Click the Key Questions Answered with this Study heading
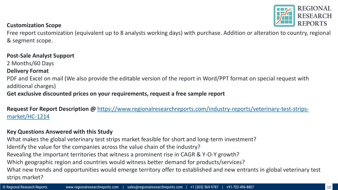Viewport: 338px width, 190px height. coord(60,132)
